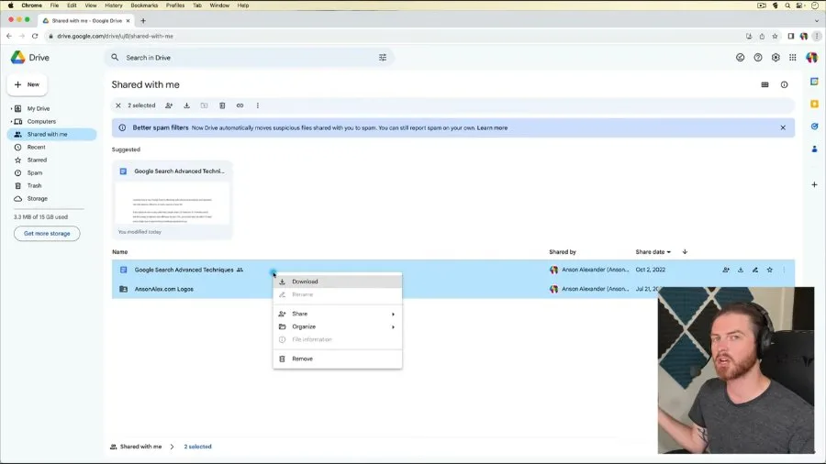The height and width of the screenshot is (464, 826).
Task: Choose Remove in the context menu
Action: [x=337, y=359]
